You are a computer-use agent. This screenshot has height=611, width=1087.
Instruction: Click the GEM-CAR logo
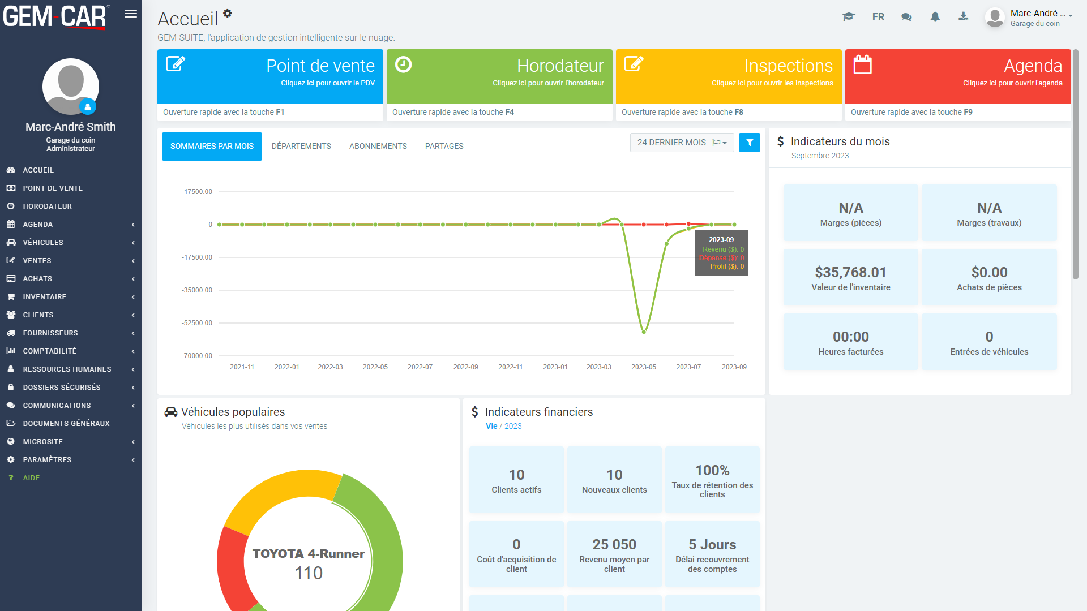click(55, 16)
